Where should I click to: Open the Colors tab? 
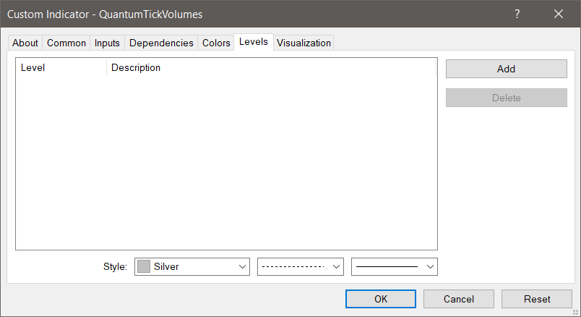[216, 43]
